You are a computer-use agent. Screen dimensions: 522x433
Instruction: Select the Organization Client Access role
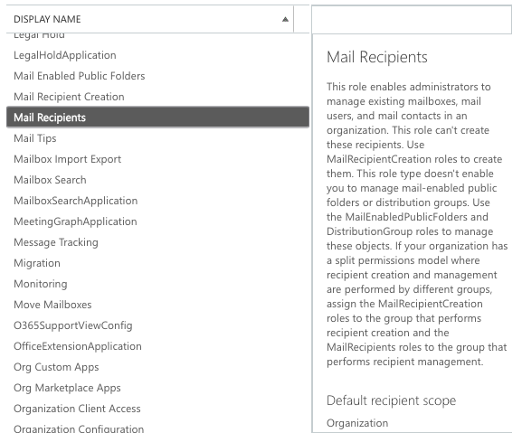pos(157,409)
